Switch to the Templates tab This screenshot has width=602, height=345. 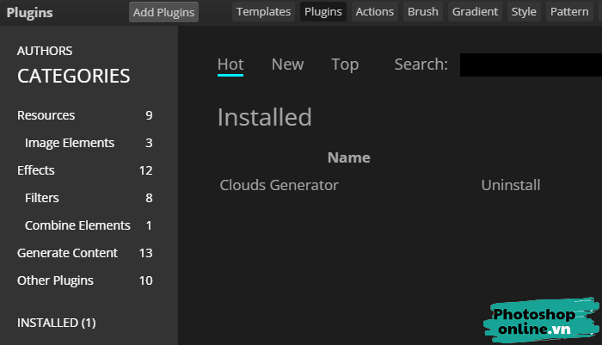[263, 12]
